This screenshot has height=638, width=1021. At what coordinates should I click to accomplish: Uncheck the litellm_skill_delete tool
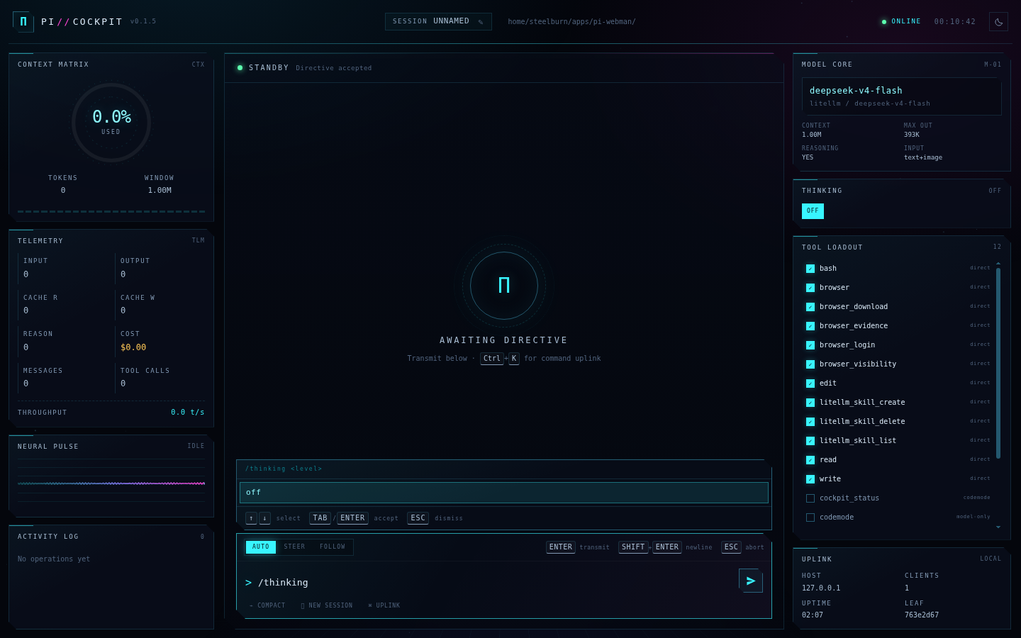tap(810, 422)
